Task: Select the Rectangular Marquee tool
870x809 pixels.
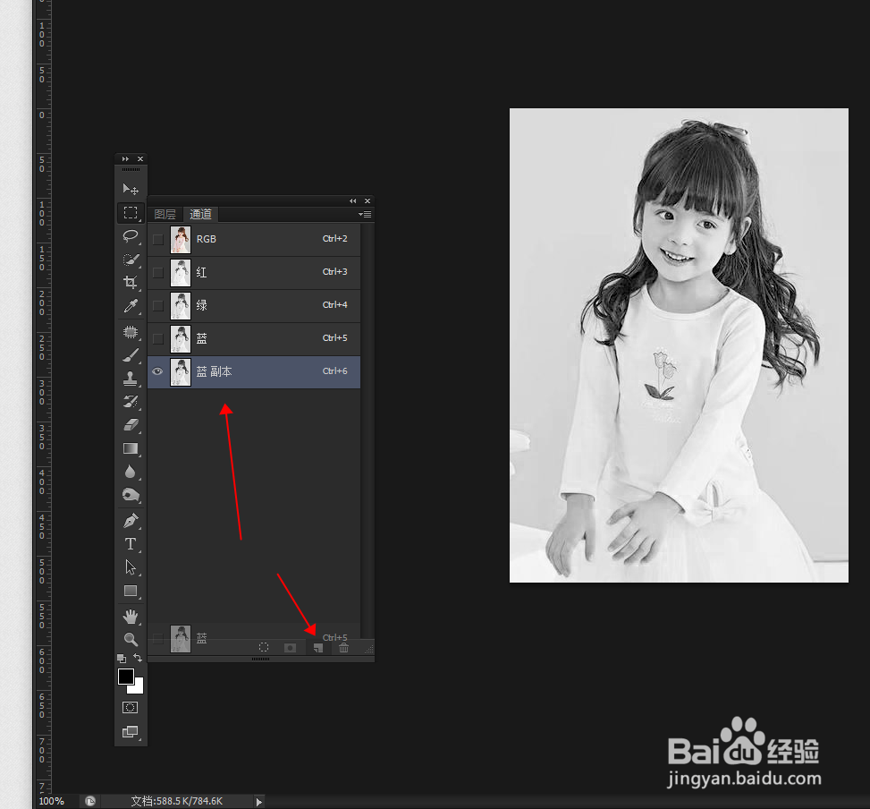Action: tap(131, 213)
